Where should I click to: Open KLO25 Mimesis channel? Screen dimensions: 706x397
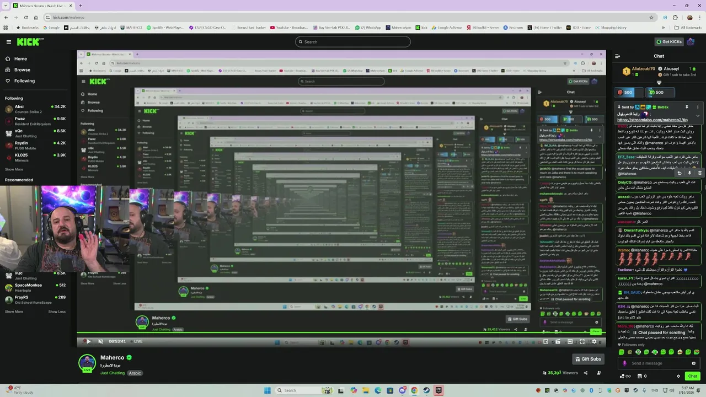coord(34,157)
